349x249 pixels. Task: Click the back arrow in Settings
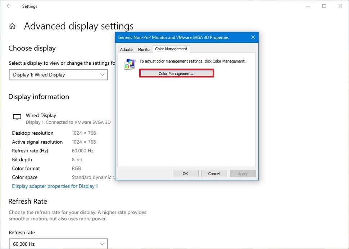pos(9,6)
